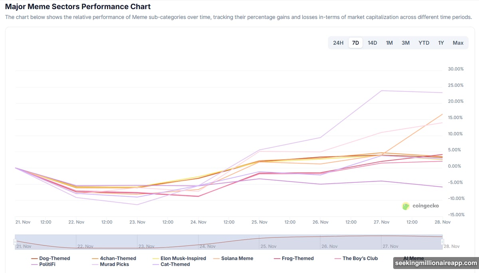Switch to the 1M time range

(x=389, y=43)
